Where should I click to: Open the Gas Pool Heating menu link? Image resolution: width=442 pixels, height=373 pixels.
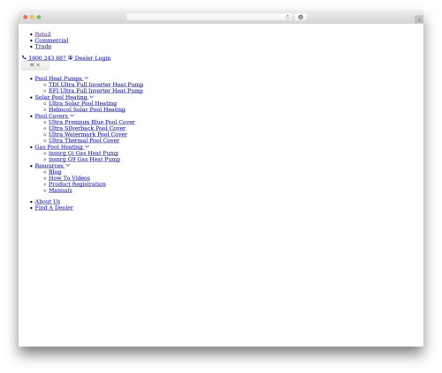[59, 147]
